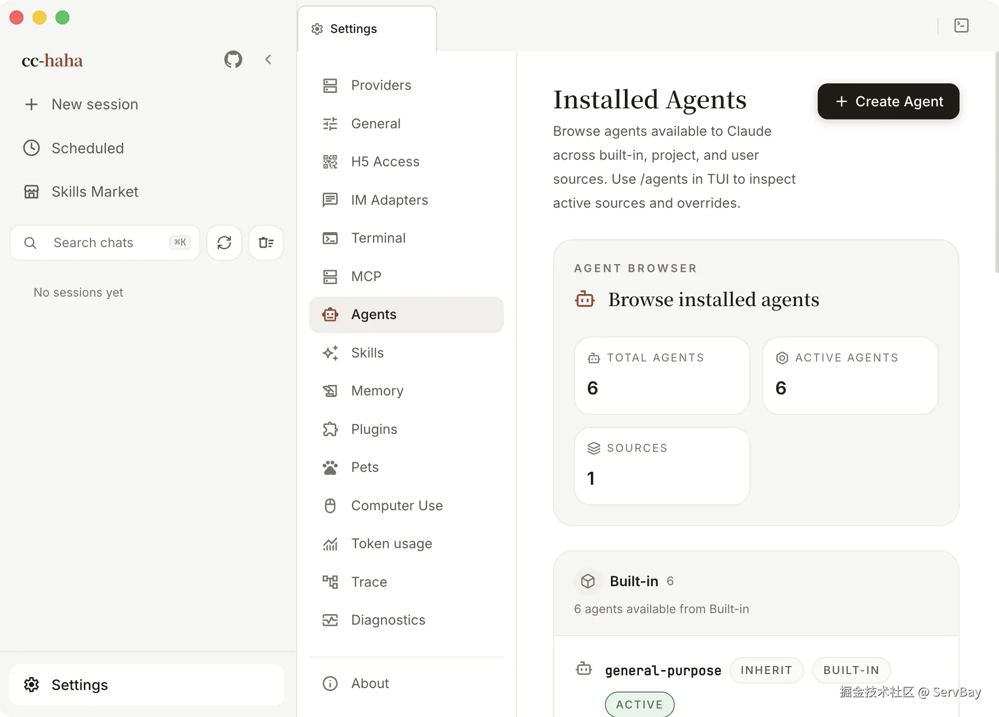Open the Memory settings
The width and height of the screenshot is (999, 717).
point(407,391)
